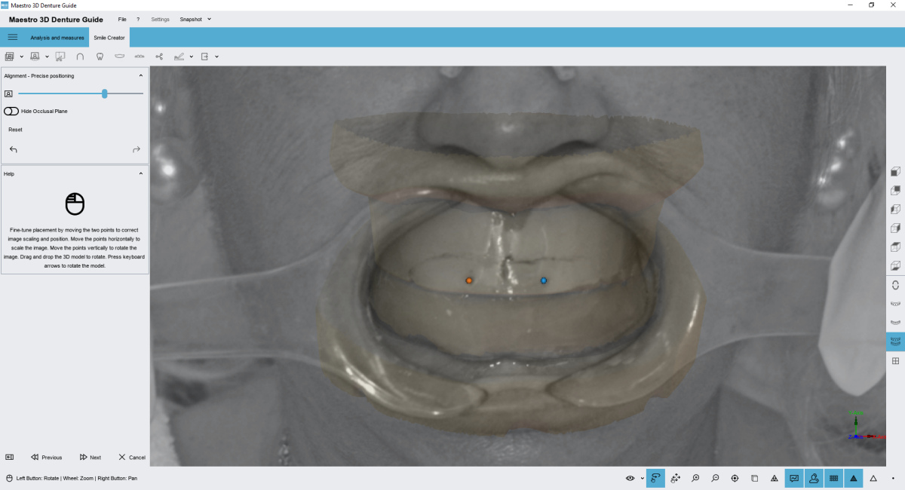Toggle face photo visibility in bottom toolbar
Image resolution: width=905 pixels, height=490 pixels.
pyautogui.click(x=814, y=478)
